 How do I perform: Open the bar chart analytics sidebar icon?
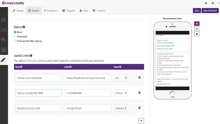pos(4,29)
